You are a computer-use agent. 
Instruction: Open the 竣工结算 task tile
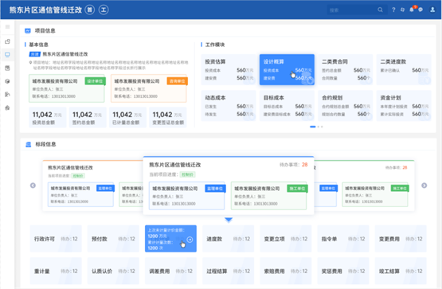pyautogui.click(x=401, y=271)
